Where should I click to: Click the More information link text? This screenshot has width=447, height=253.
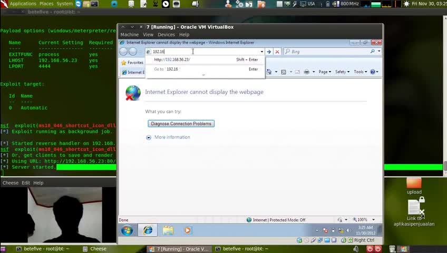tap(172, 138)
